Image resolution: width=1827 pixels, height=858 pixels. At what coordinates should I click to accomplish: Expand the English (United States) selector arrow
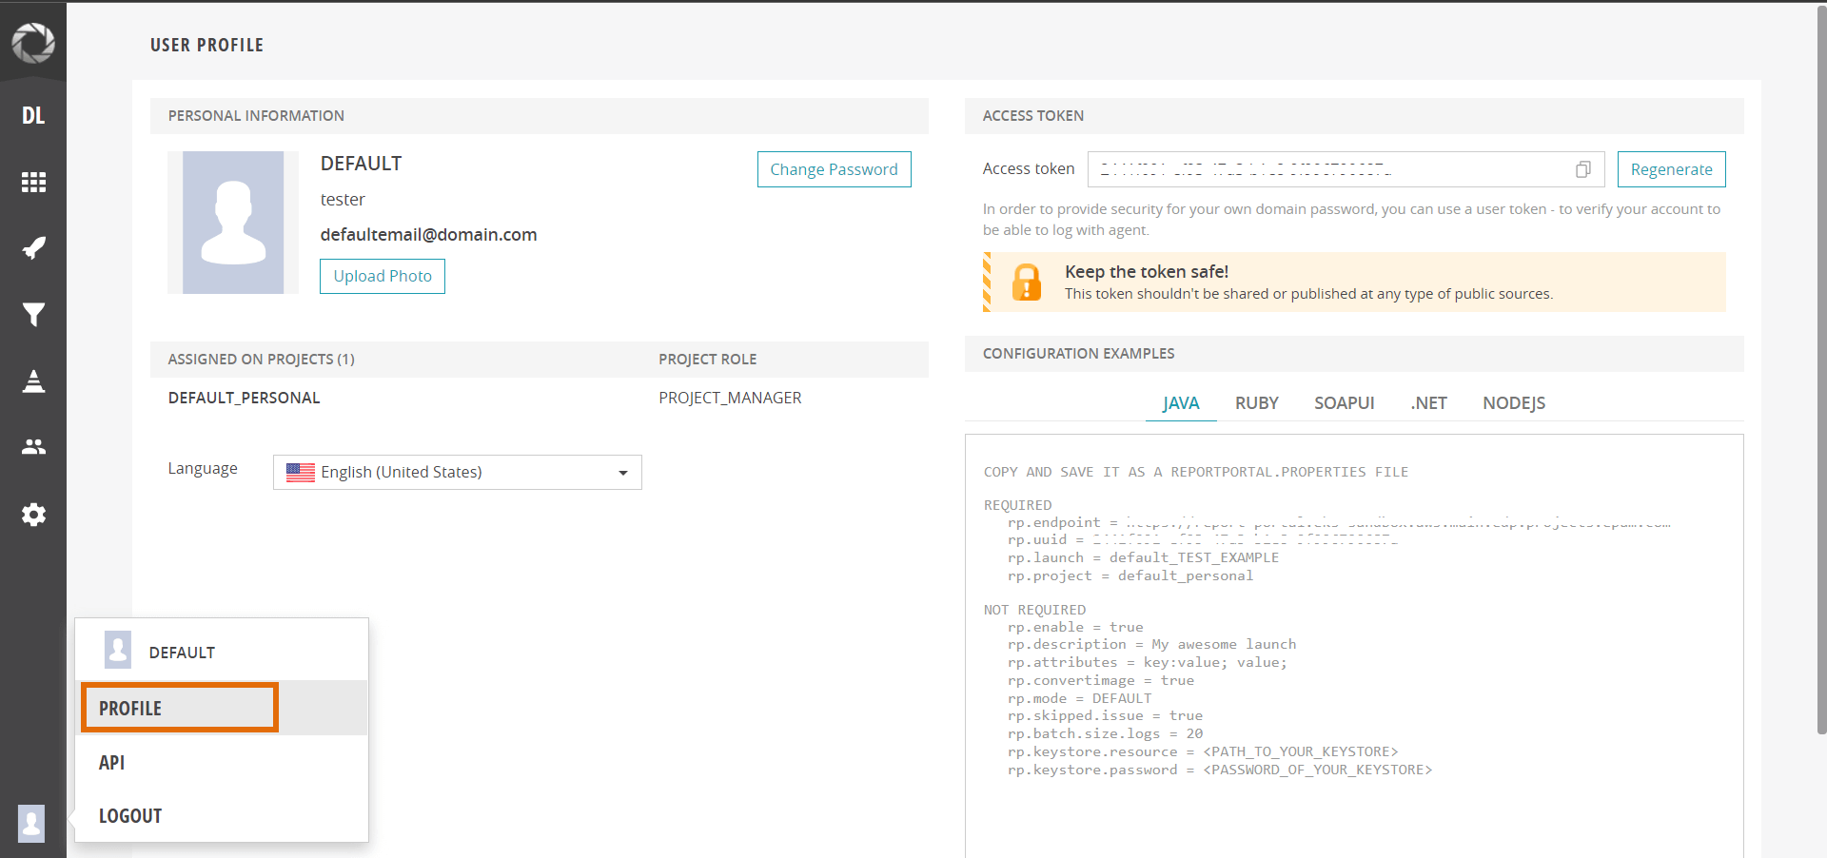click(x=623, y=472)
